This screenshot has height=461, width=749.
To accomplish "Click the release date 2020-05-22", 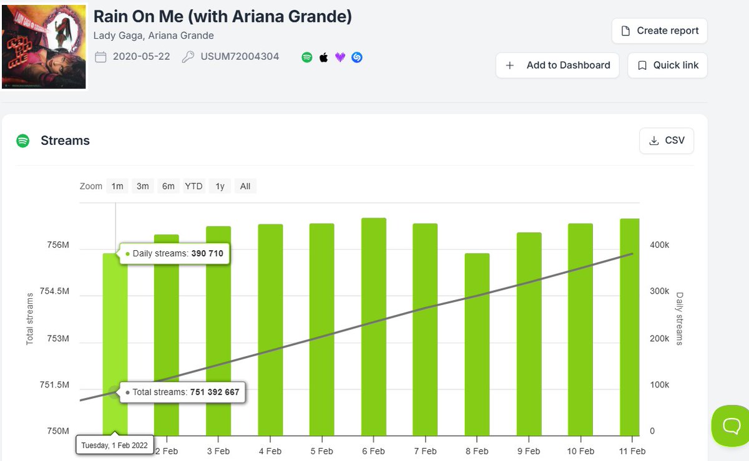I will [142, 57].
